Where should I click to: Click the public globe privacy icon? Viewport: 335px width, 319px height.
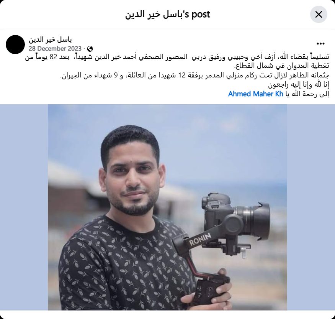pyautogui.click(x=90, y=49)
